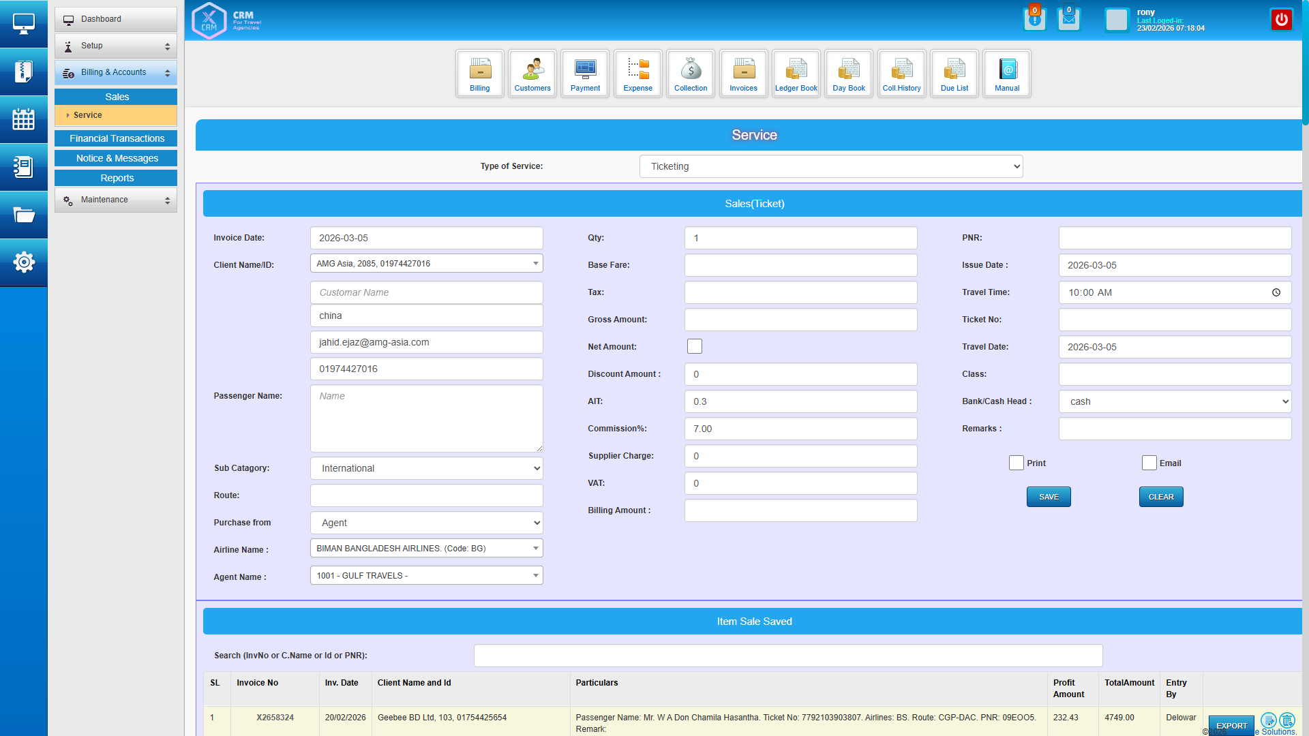The image size is (1309, 736).
Task: Click the SAVE button
Action: (1048, 497)
